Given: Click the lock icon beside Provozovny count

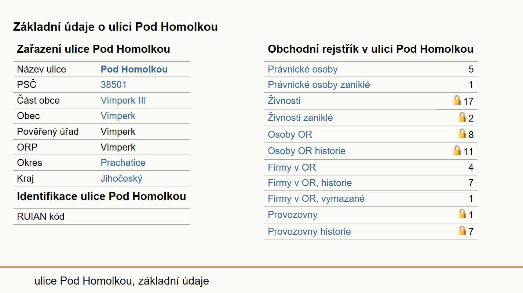Looking at the screenshot, I should point(462,214).
